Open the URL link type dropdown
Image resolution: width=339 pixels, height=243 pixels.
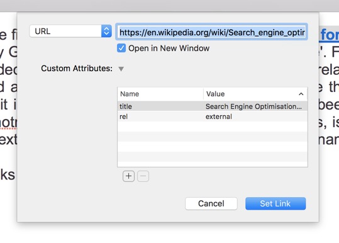tap(70, 31)
